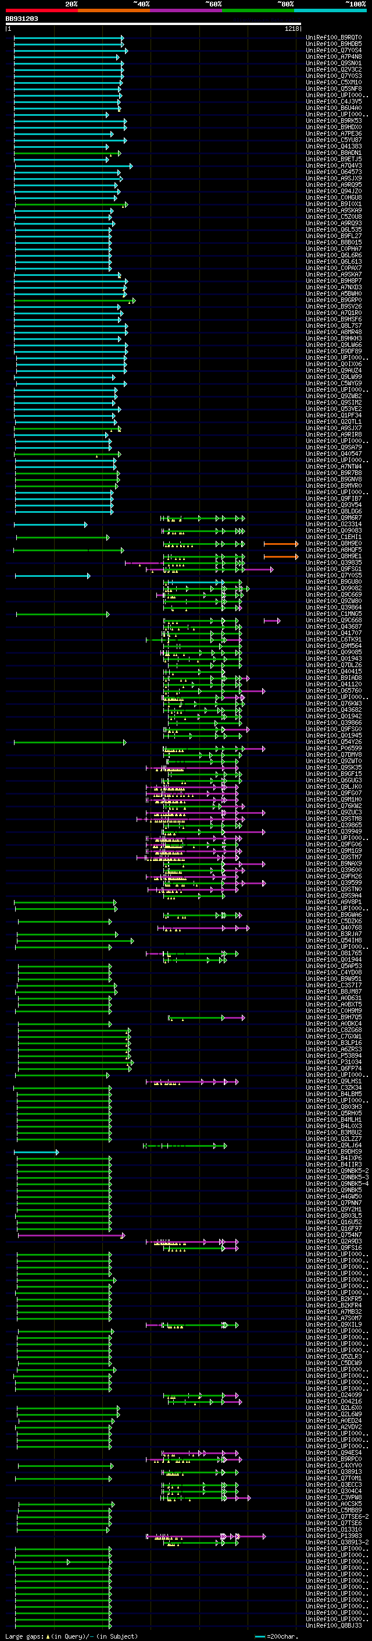Select the UniRef100_P53894 label
Viewport: 372px width, 1641px height.
334,1055
